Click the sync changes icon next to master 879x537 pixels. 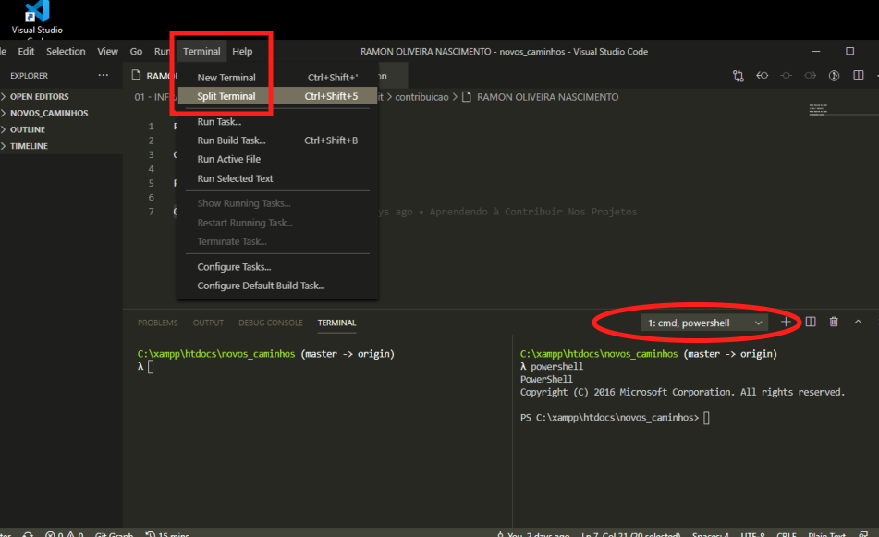pos(28,533)
